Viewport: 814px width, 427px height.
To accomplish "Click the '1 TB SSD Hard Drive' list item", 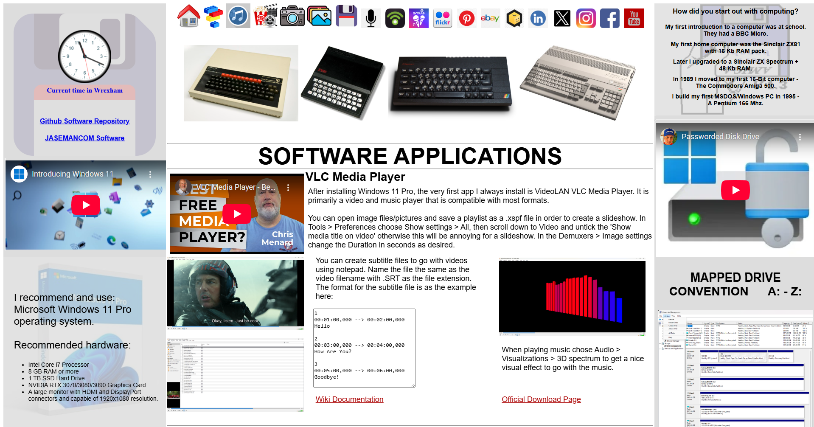I will coord(56,378).
